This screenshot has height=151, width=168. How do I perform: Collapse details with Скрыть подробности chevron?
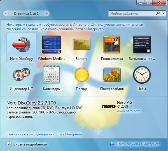(x=9, y=144)
